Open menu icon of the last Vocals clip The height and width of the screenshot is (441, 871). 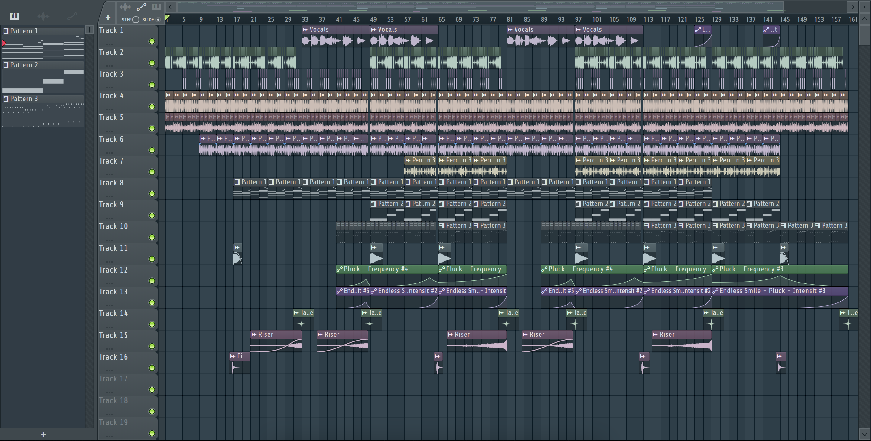pyautogui.click(x=579, y=30)
